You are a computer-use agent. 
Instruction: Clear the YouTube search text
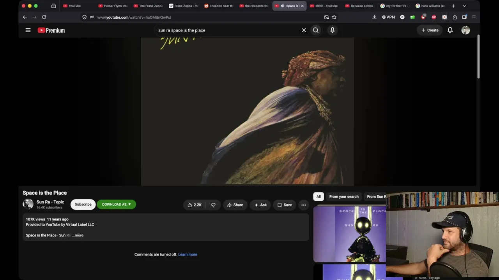[304, 30]
